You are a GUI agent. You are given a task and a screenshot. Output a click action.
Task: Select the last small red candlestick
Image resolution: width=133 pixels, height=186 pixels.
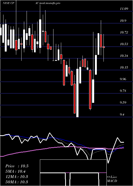[x=104, y=47]
